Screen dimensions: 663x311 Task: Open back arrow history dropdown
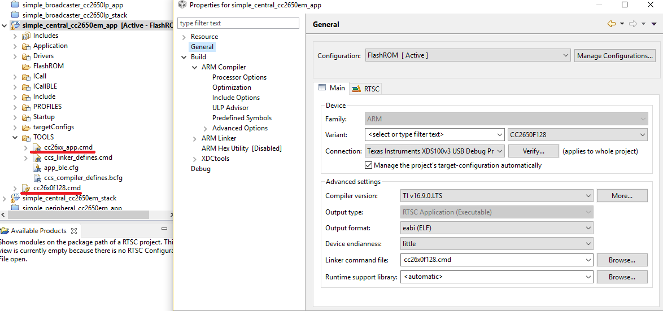(622, 24)
